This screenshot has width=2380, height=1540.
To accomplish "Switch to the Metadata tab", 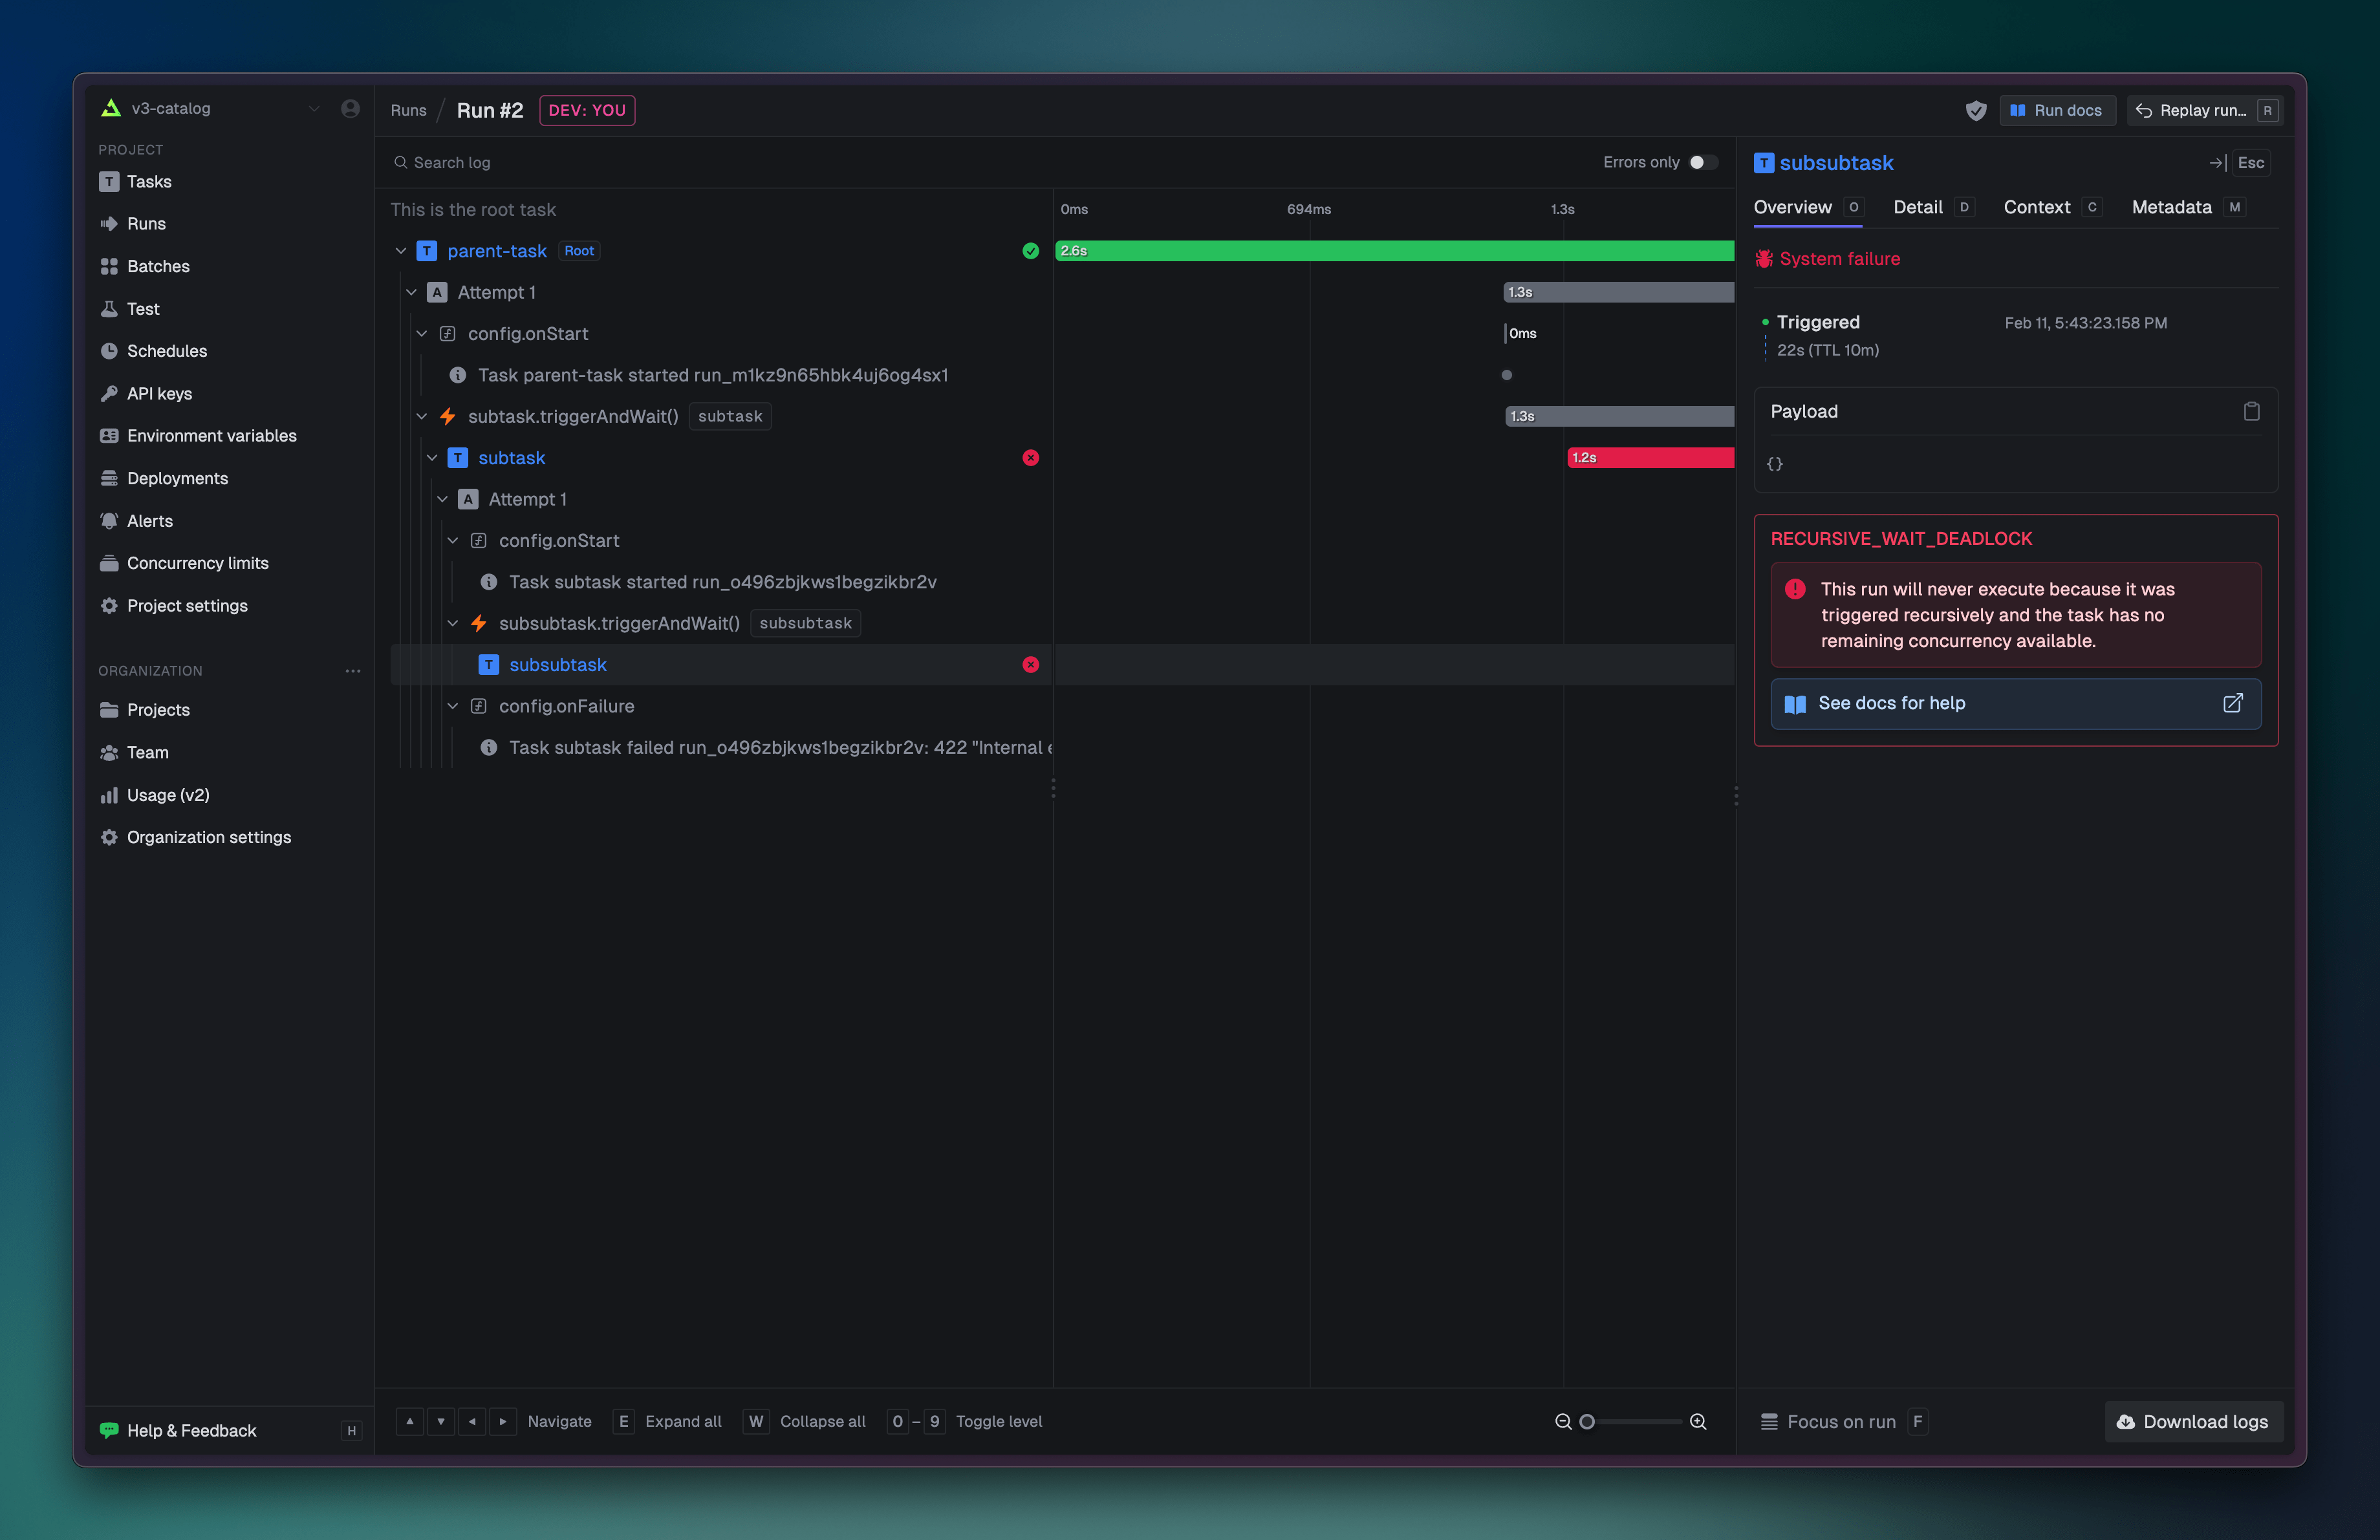I will 2188,207.
